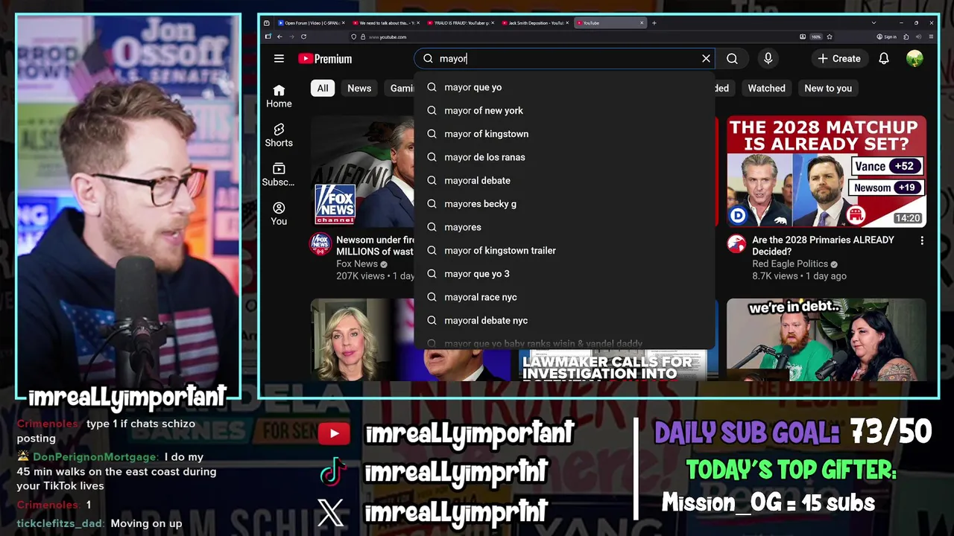
Task: Open the account avatar menu
Action: point(914,58)
